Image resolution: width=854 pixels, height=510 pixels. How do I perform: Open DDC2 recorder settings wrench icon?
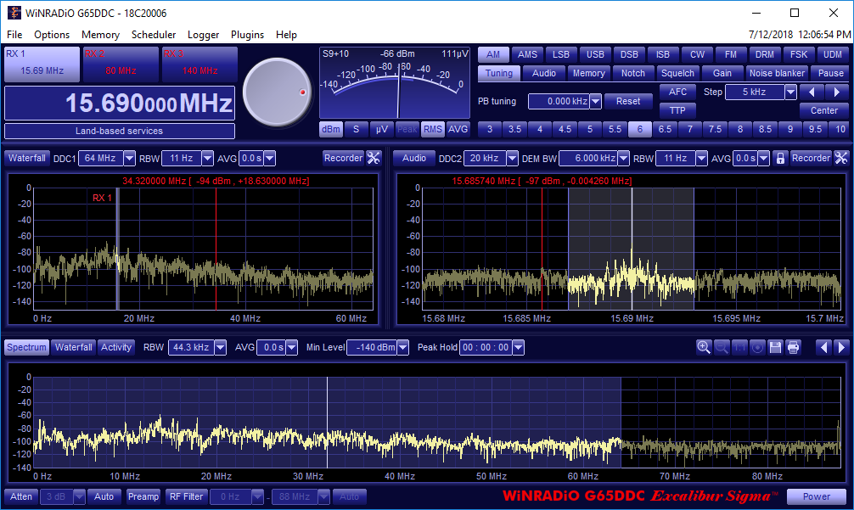tap(841, 158)
